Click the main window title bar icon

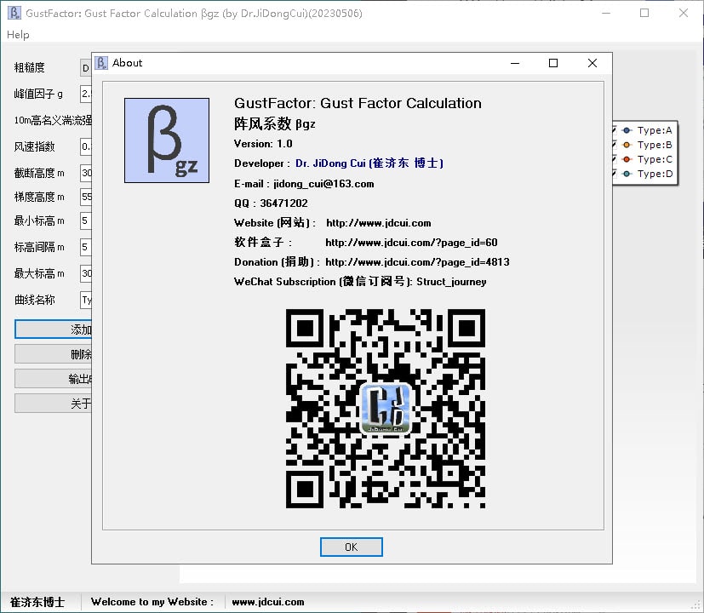tap(14, 13)
